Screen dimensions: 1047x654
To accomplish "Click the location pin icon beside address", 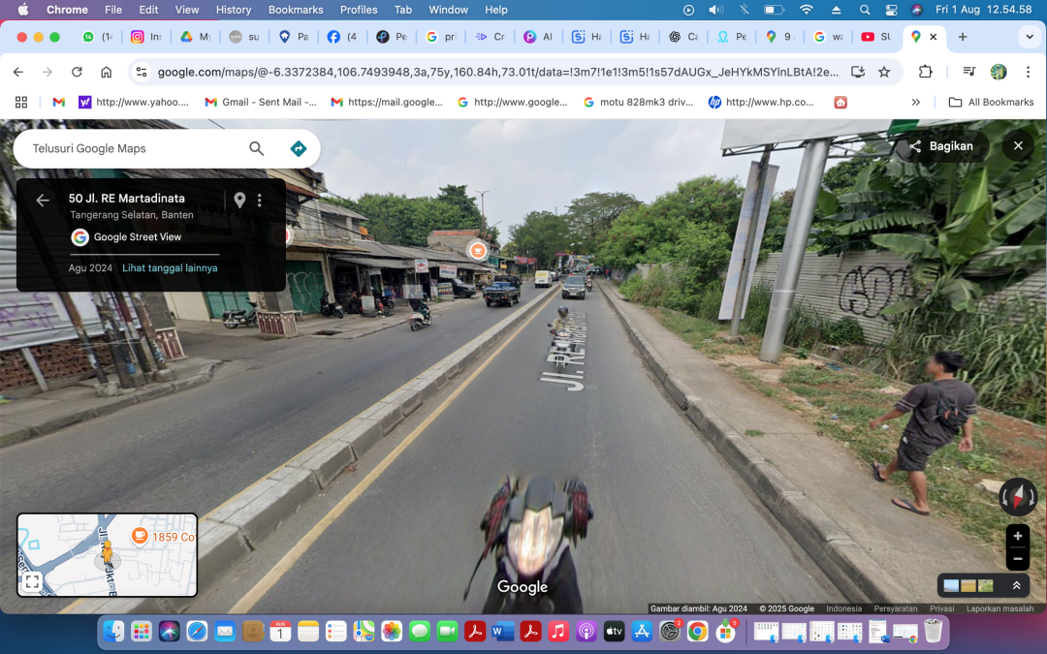I will point(239,201).
